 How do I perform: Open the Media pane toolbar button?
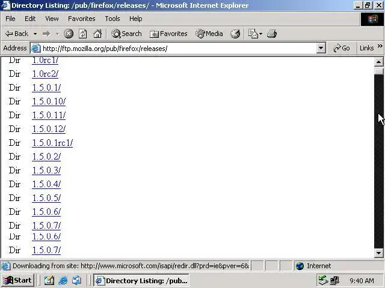click(x=209, y=34)
